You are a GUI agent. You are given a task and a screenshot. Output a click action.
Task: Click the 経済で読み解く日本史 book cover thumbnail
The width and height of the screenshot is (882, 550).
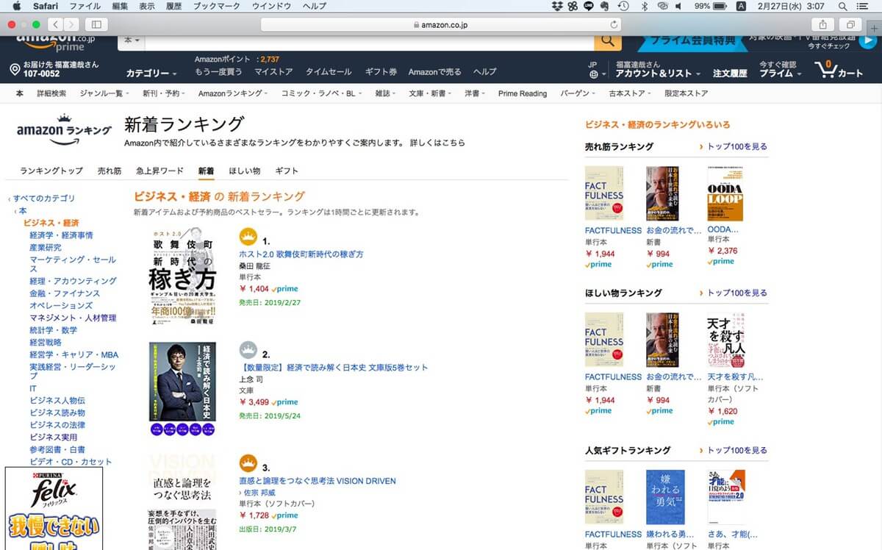point(182,381)
